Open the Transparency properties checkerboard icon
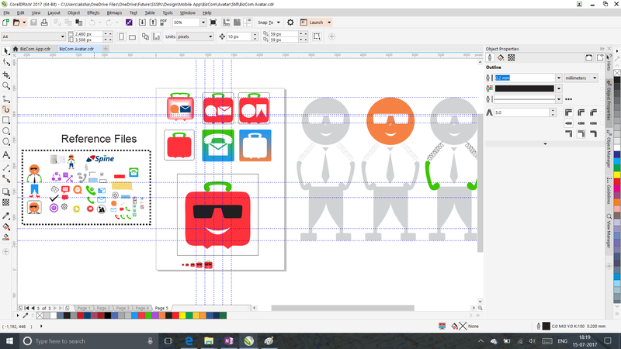This screenshot has height=349, width=621. tap(512, 57)
